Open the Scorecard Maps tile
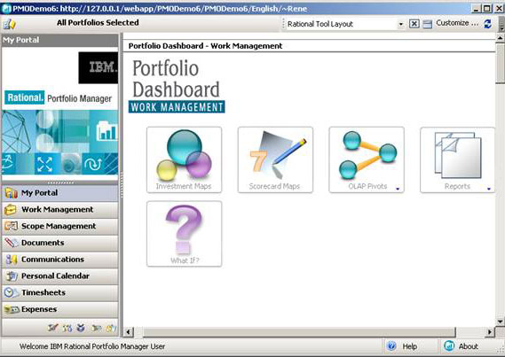This screenshot has width=505, height=357. tap(275, 159)
